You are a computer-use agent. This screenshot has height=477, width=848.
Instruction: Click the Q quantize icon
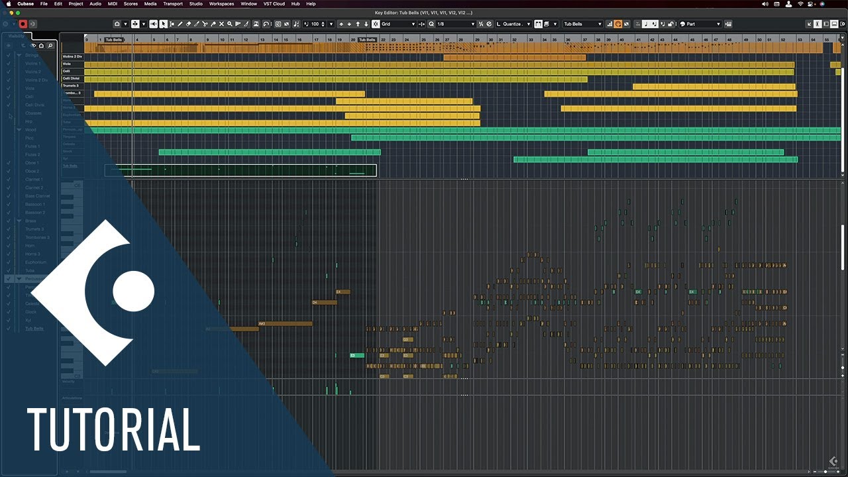pos(431,24)
